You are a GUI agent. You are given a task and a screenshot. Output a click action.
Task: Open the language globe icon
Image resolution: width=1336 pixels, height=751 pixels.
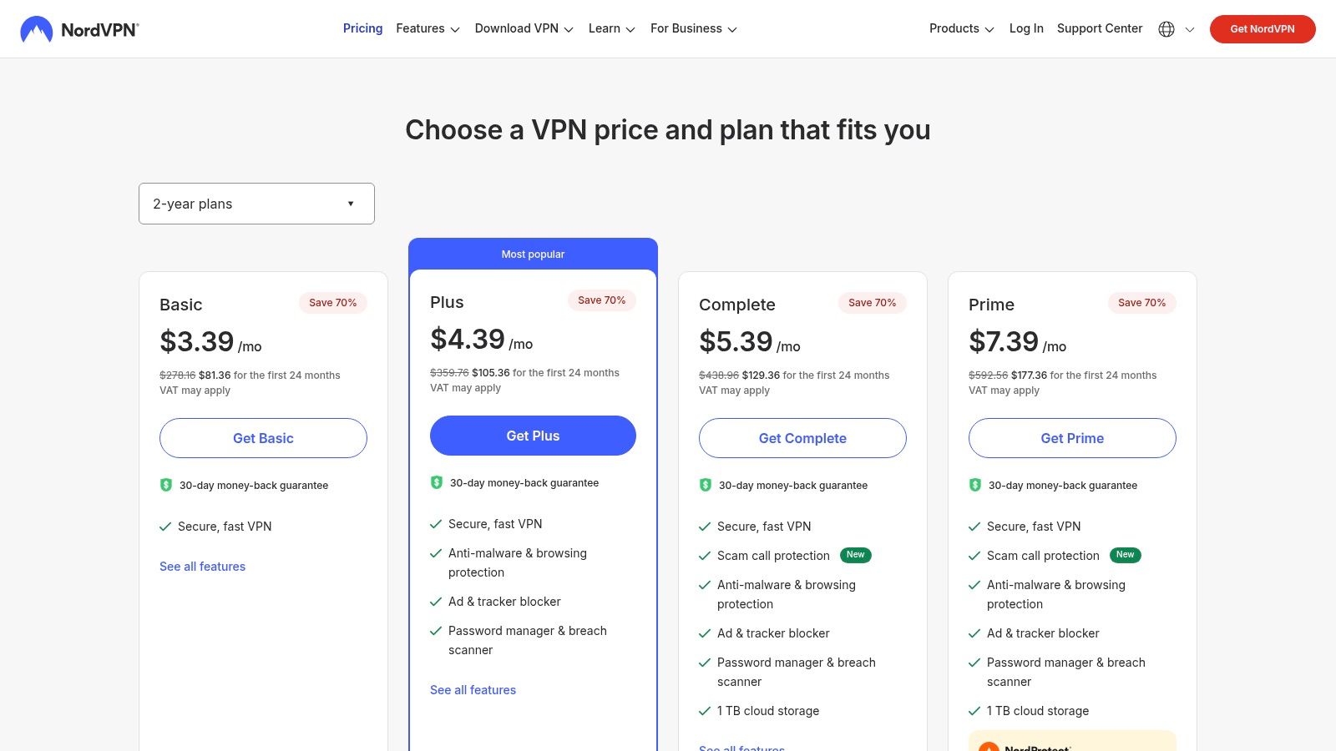point(1166,28)
